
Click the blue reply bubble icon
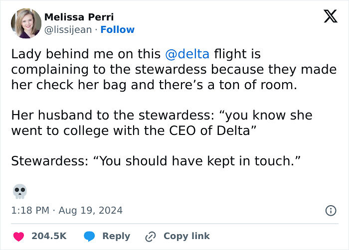[x=89, y=236]
